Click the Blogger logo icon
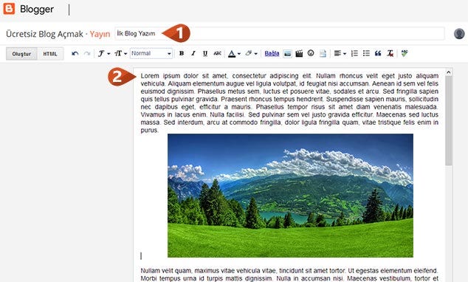Image resolution: width=468 pixels, height=282 pixels. point(9,9)
